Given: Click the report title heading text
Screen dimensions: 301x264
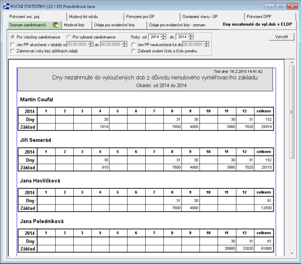Looking at the screenshot, I should [155, 78].
